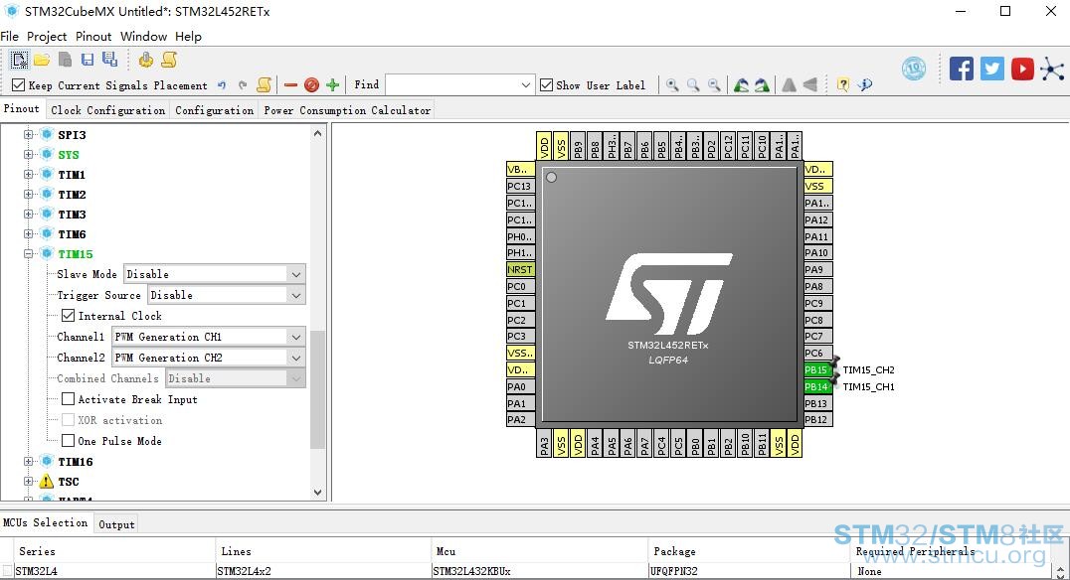Click scroll icon beside Keep Current Signals Placement
1070x580 pixels.
pos(265,85)
